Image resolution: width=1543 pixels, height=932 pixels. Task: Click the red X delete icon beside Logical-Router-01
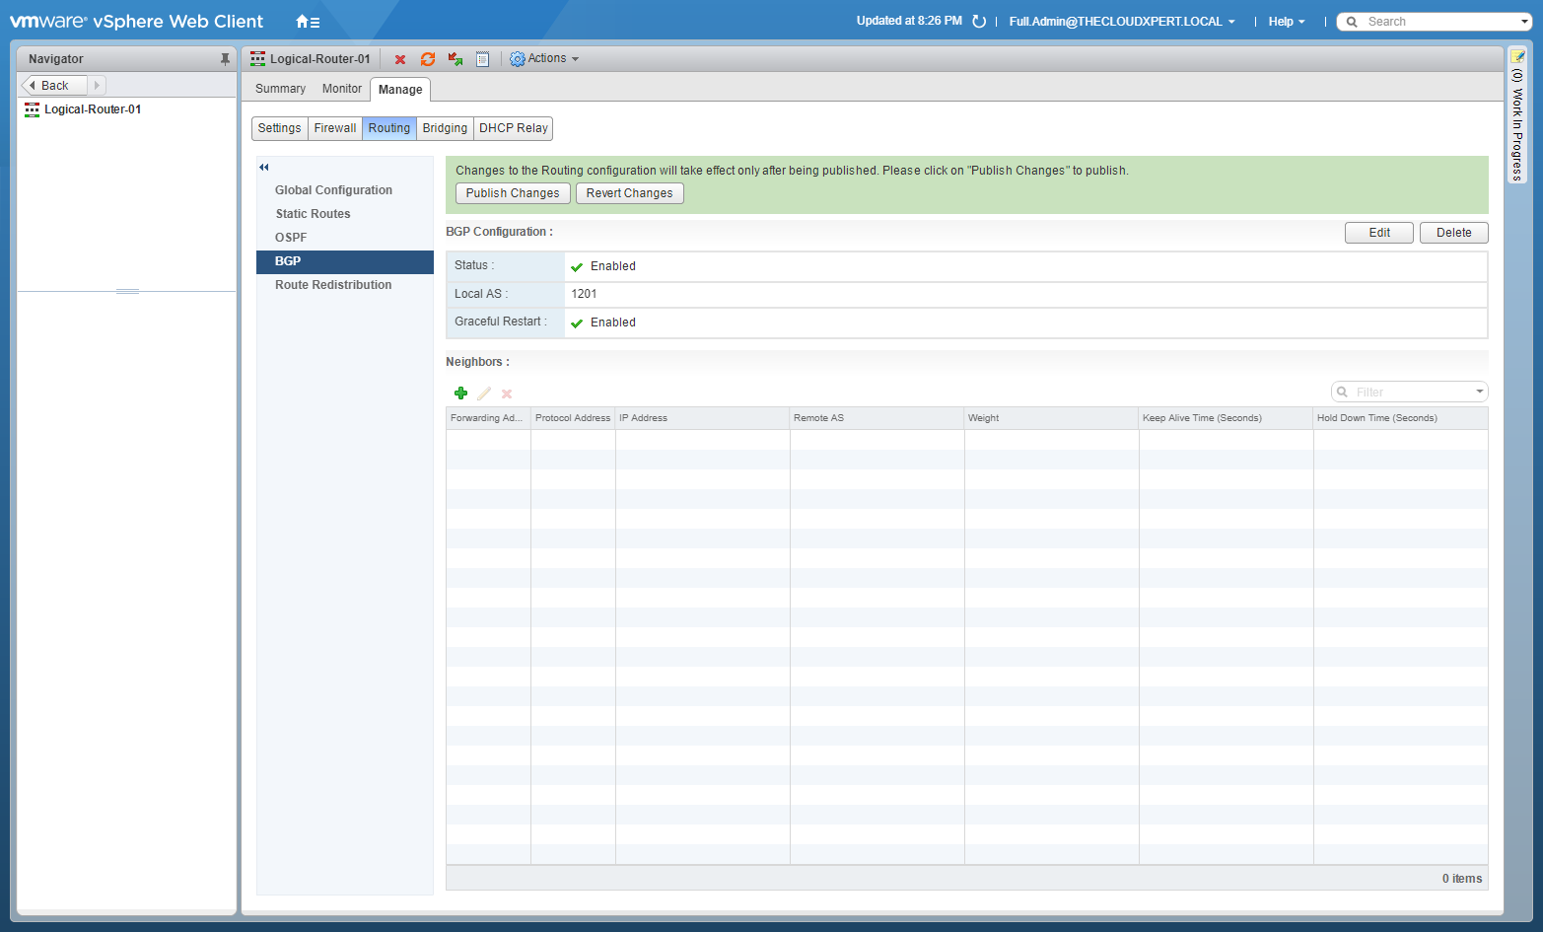(400, 60)
